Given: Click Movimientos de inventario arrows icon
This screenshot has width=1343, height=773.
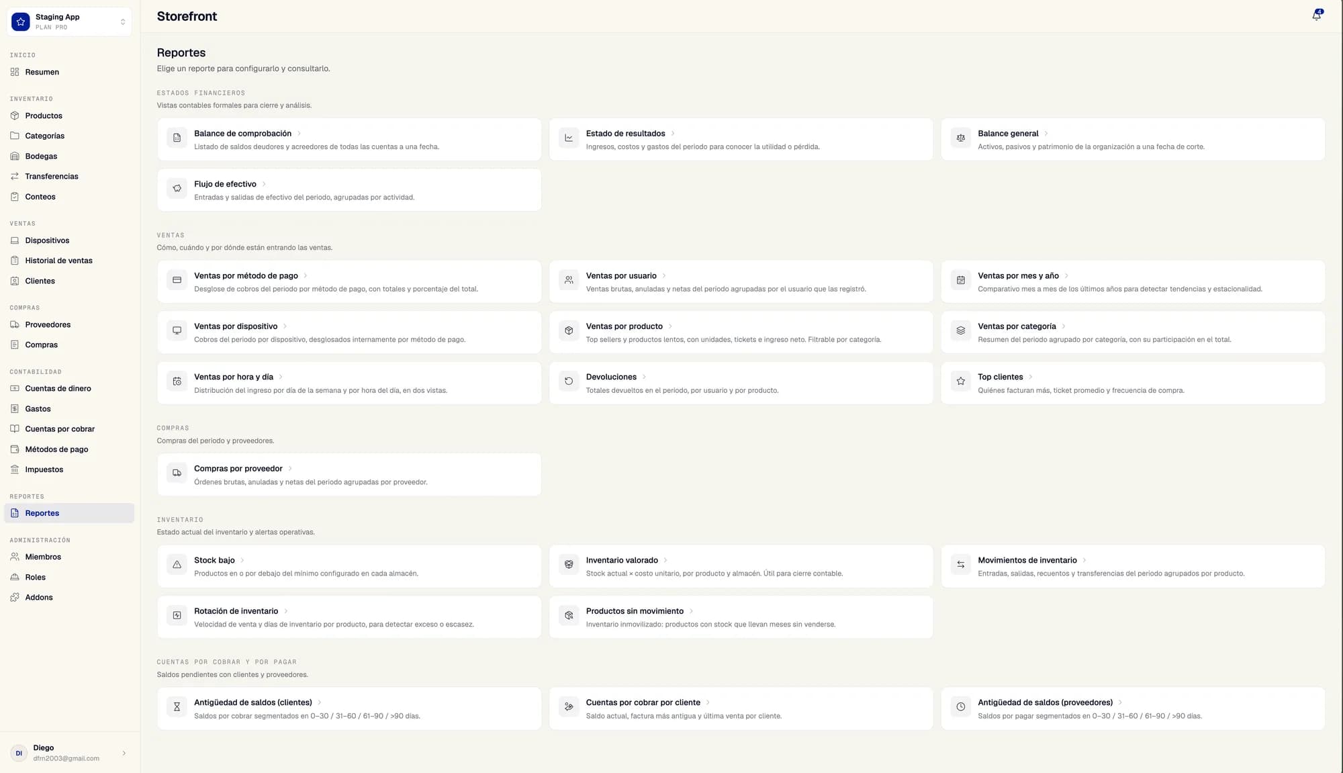Looking at the screenshot, I should [961, 564].
